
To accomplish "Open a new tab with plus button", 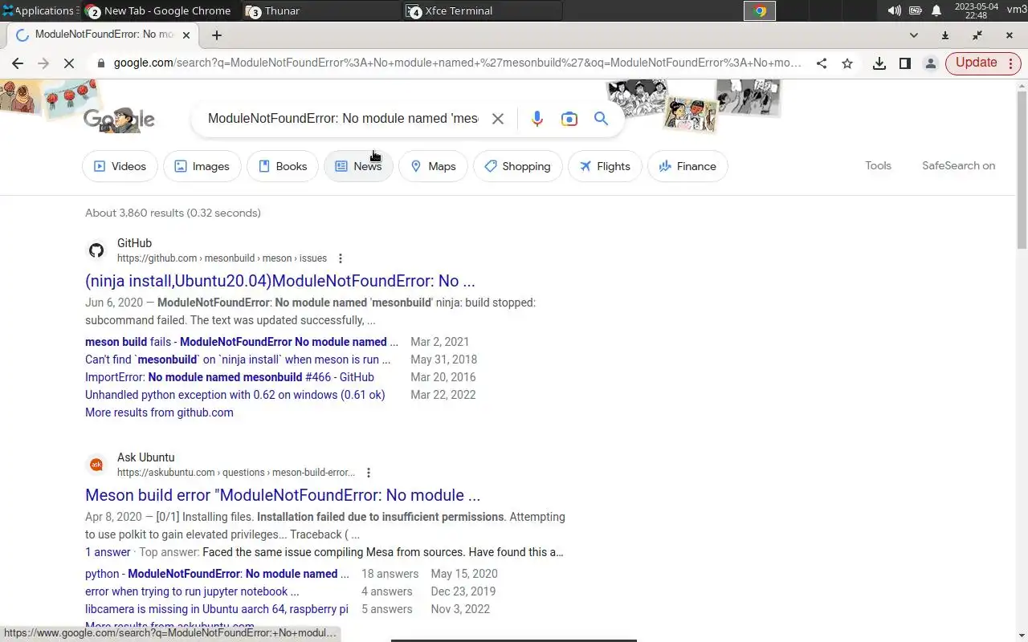I will 217,35.
